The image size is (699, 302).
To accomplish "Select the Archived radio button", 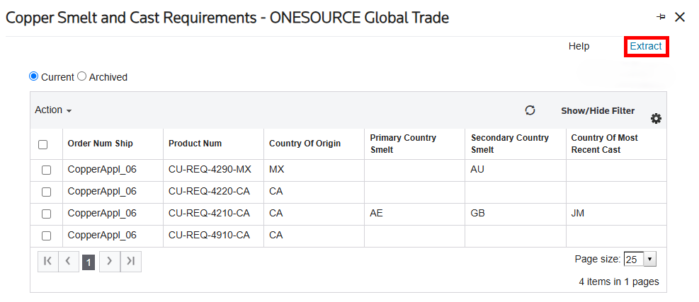I will [81, 76].
